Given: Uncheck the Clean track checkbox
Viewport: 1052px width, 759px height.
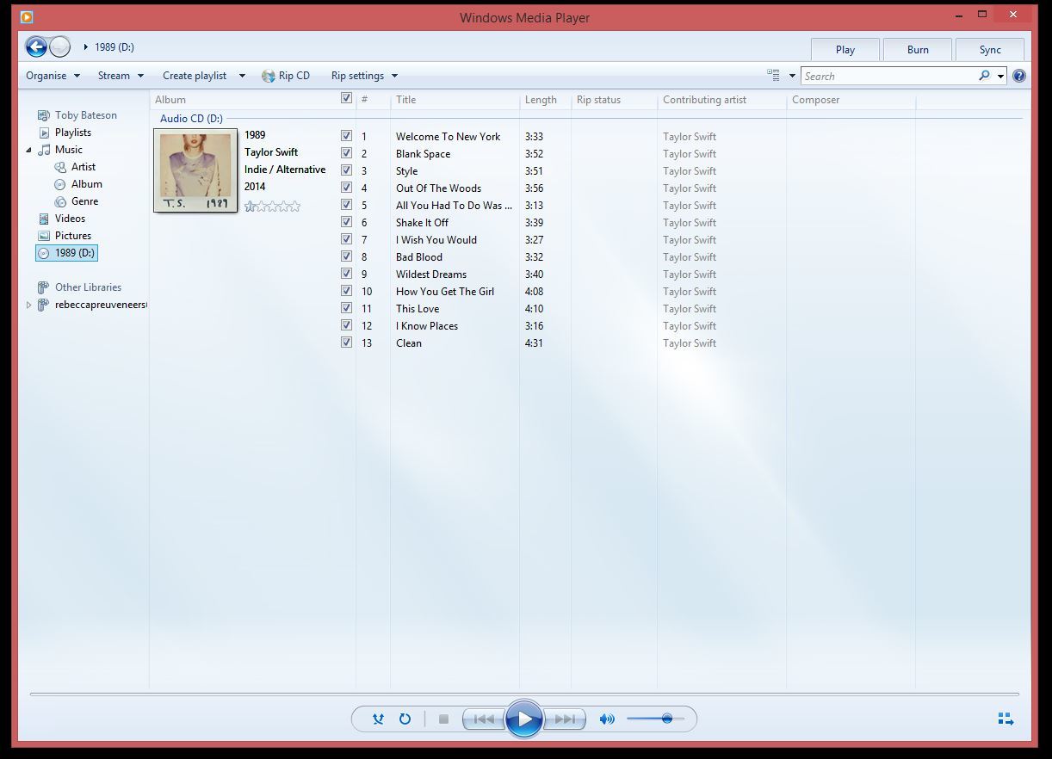Looking at the screenshot, I should (346, 342).
